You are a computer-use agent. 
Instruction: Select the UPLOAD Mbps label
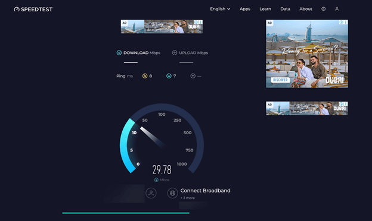click(x=193, y=53)
